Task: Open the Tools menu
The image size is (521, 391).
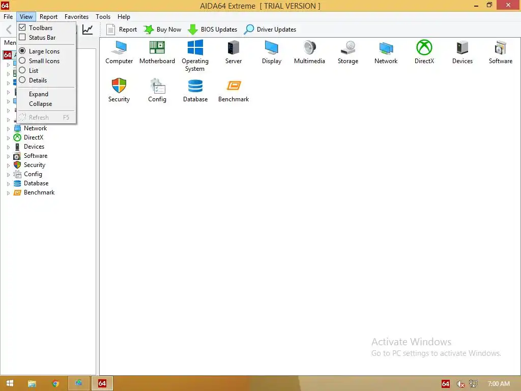Action: coord(103,17)
